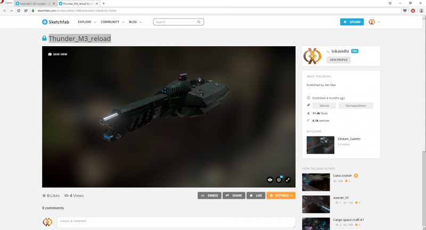Click the 3D model viewer canvas
Screen dimensions: 426x230
coord(169,117)
